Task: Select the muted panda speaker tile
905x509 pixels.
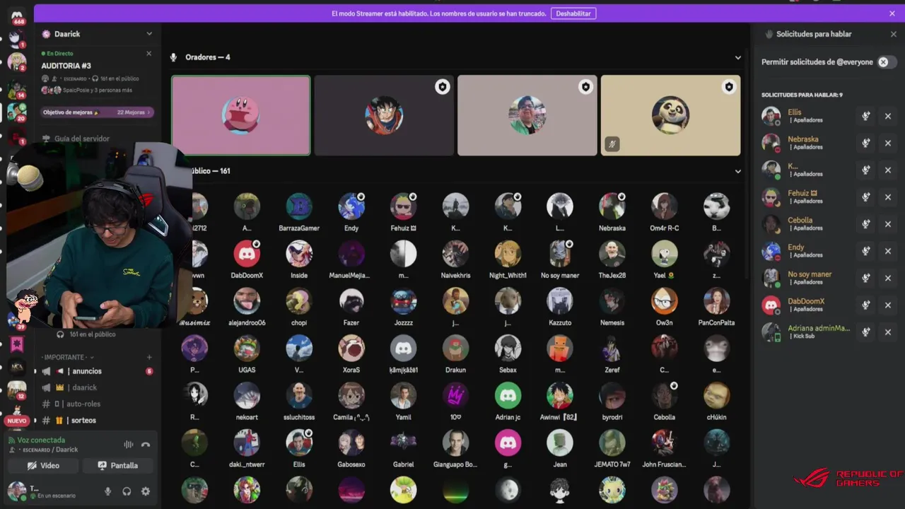Action: pos(670,115)
